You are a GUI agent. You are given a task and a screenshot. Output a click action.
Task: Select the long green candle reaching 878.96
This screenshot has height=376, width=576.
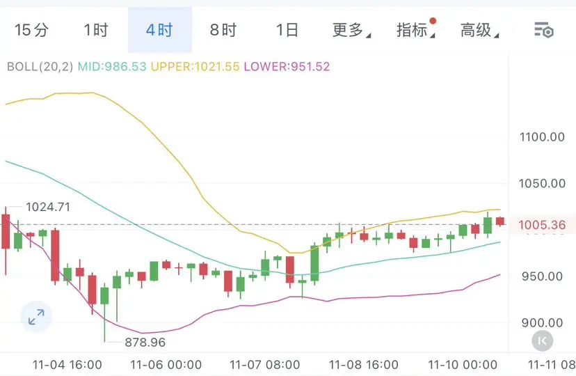coord(104,312)
